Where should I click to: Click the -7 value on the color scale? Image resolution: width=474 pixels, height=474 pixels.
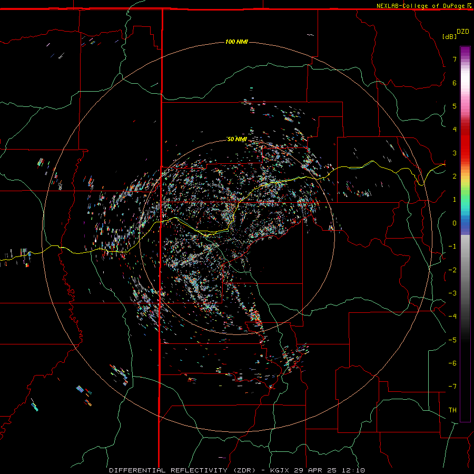[452, 387]
